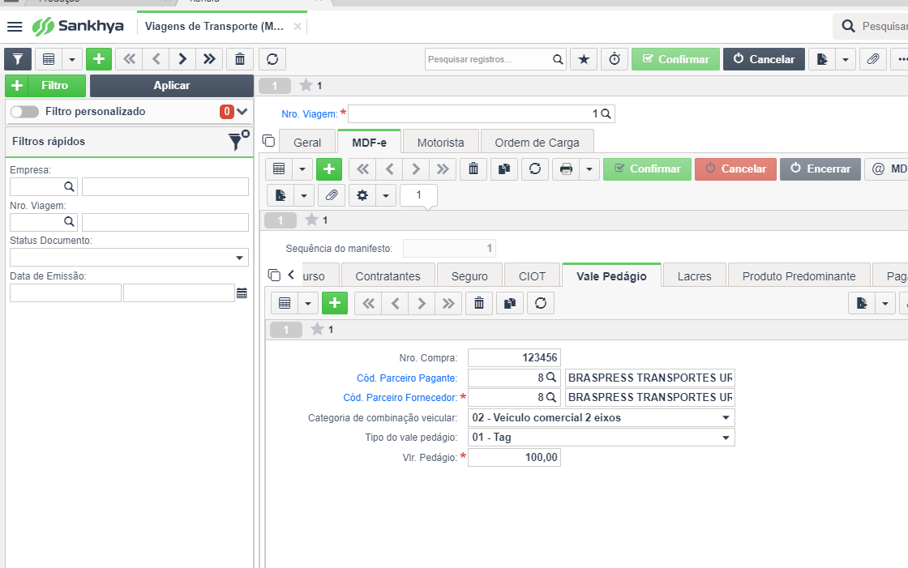Open the hamburger main menu

click(x=15, y=27)
